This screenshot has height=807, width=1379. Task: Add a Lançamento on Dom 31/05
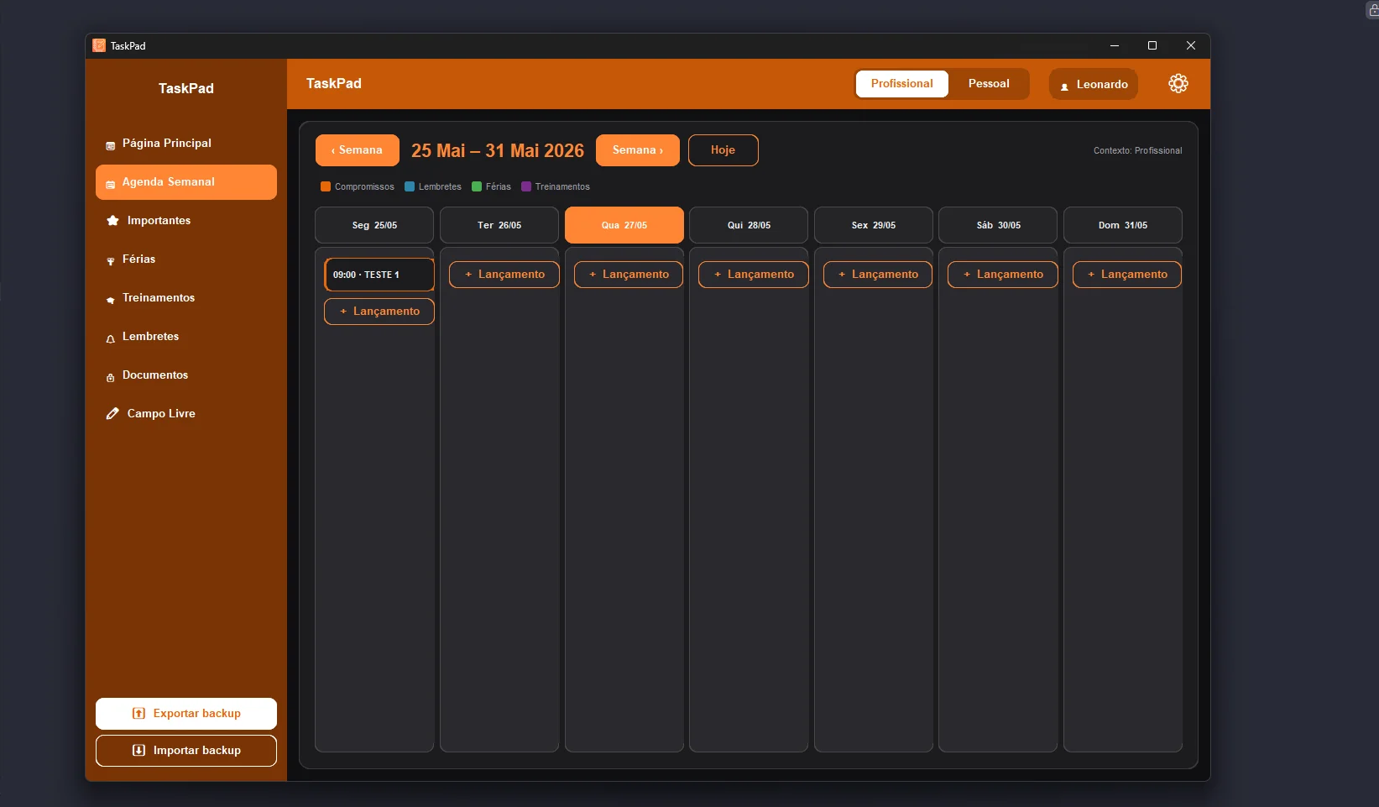[x=1127, y=275]
